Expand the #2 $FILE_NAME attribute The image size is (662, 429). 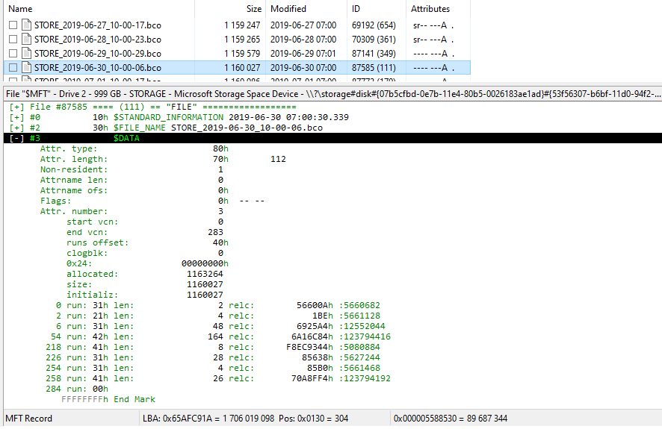(x=16, y=128)
